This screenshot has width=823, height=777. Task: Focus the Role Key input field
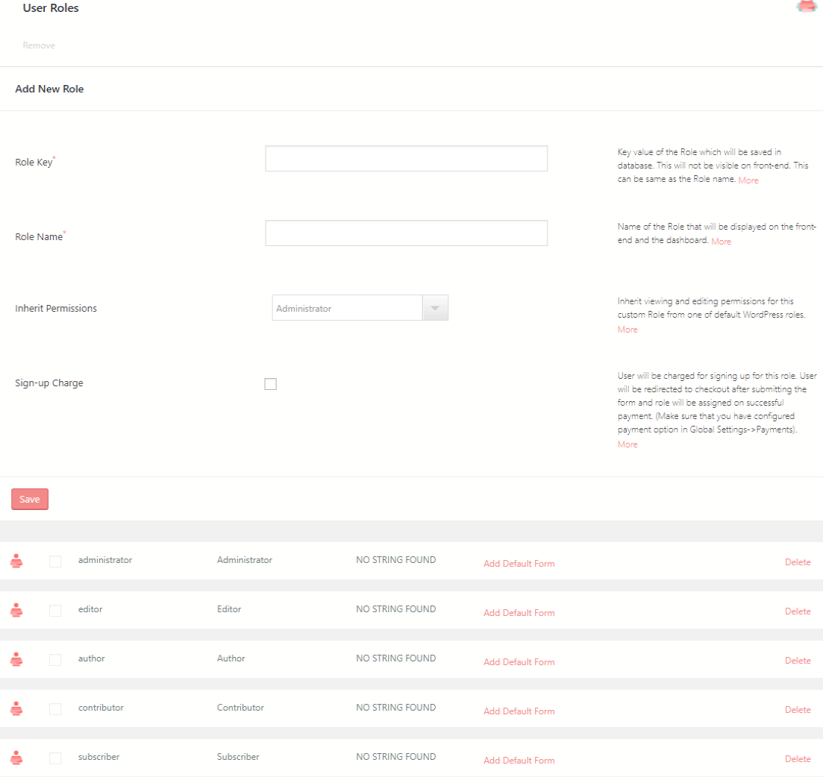tap(406, 159)
